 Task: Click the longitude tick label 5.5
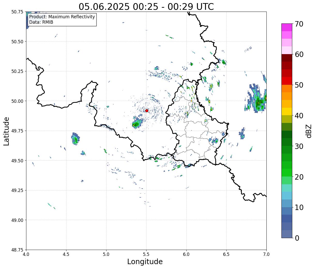[146, 254]
